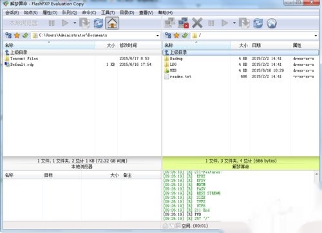Sort remote files by 属性 column
Viewport: 322px width, 233px height.
coord(305,45)
